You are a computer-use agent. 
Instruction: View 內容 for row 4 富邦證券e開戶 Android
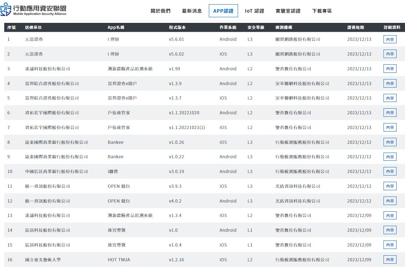[390, 83]
